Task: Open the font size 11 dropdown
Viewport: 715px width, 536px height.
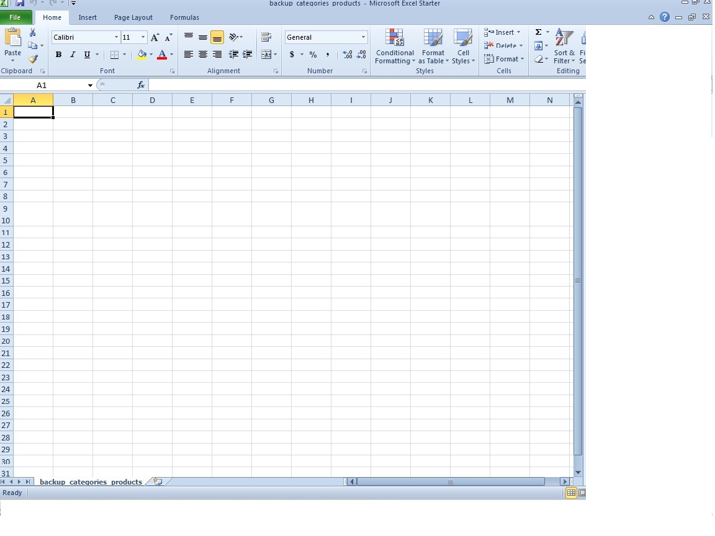Action: tap(143, 37)
